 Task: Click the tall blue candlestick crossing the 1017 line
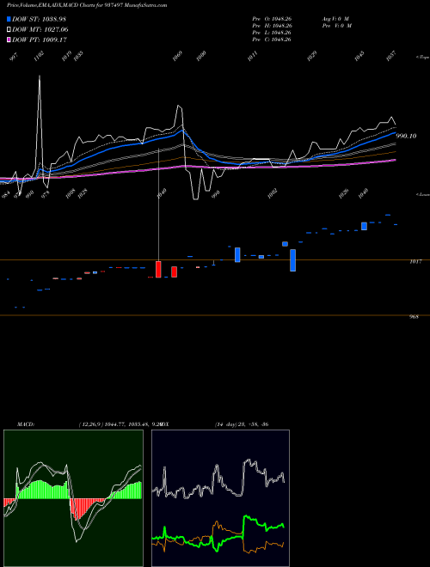[292, 260]
